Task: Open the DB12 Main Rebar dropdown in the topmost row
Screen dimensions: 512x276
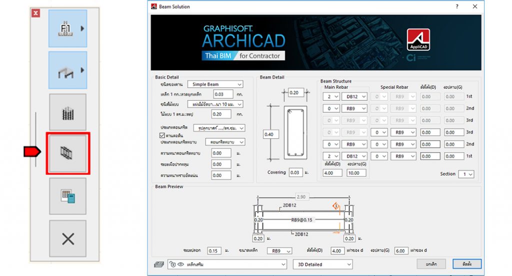Action: tap(354, 97)
